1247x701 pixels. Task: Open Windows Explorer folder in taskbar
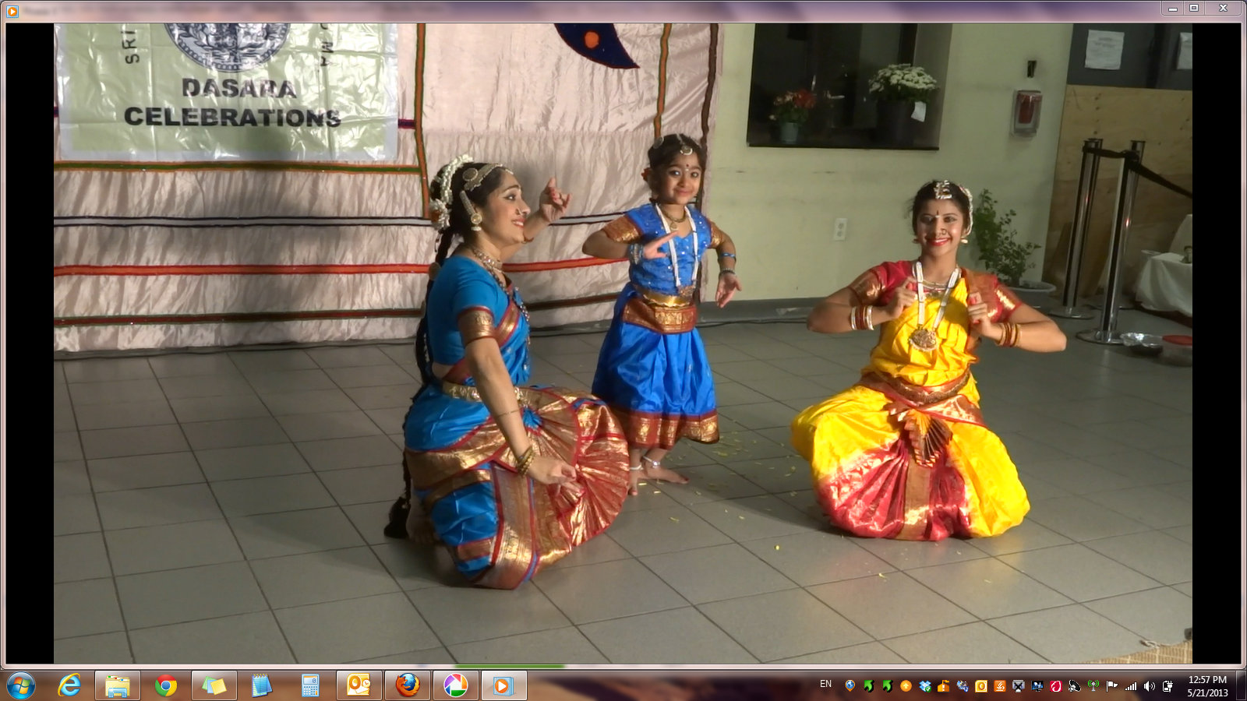(117, 685)
